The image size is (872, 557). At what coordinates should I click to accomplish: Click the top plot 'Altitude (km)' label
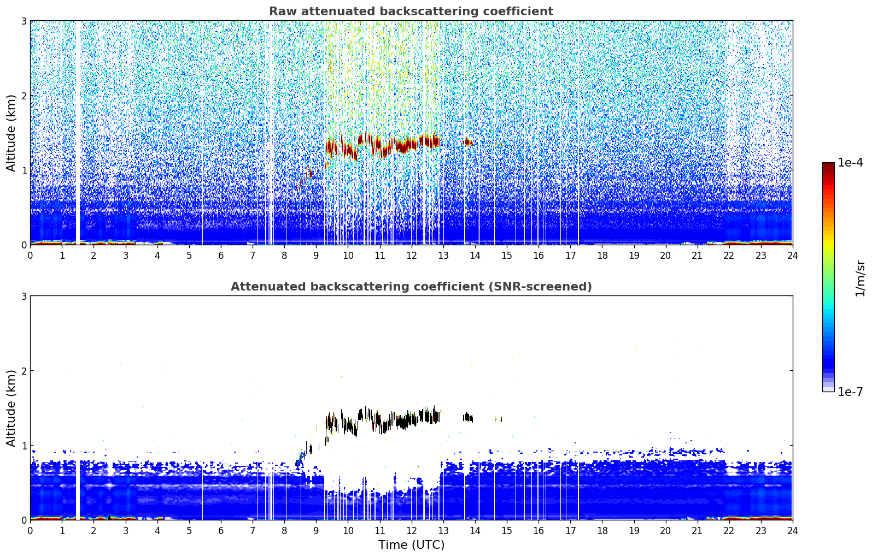pyautogui.click(x=11, y=133)
